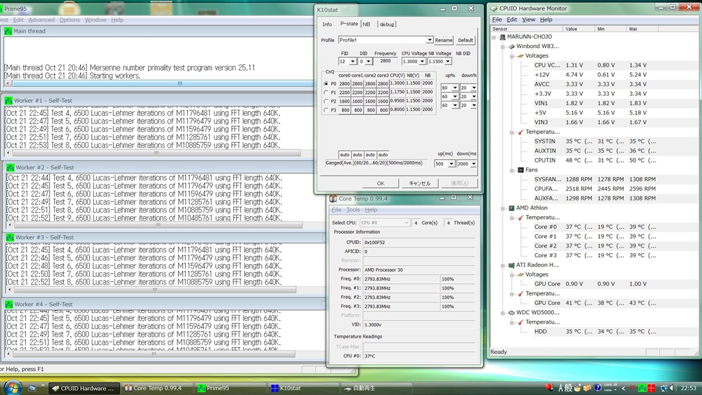Screen dimensions: 702x395
Task: Click the taskbar clock showing 22:53
Action: pyautogui.click(x=688, y=388)
